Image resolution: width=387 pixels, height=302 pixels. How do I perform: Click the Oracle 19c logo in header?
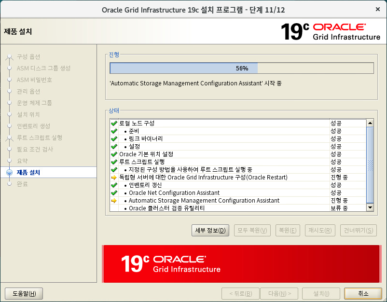coord(331,31)
